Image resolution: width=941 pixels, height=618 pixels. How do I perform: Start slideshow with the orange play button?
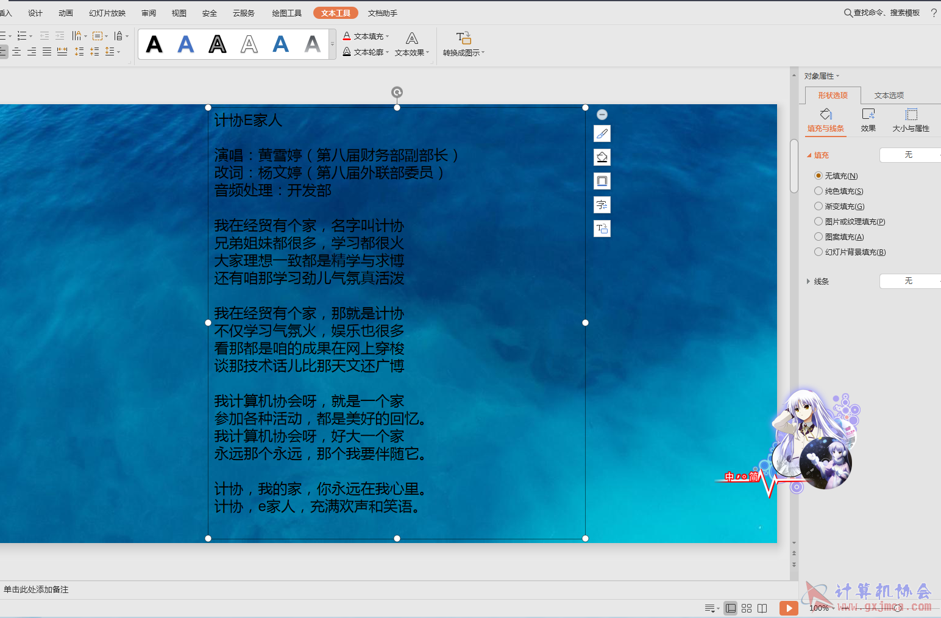[x=789, y=608]
